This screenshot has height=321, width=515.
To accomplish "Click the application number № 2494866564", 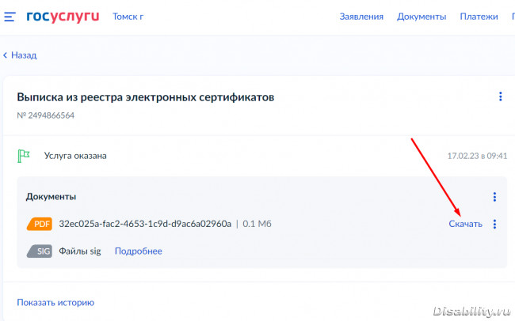I will (x=46, y=115).
